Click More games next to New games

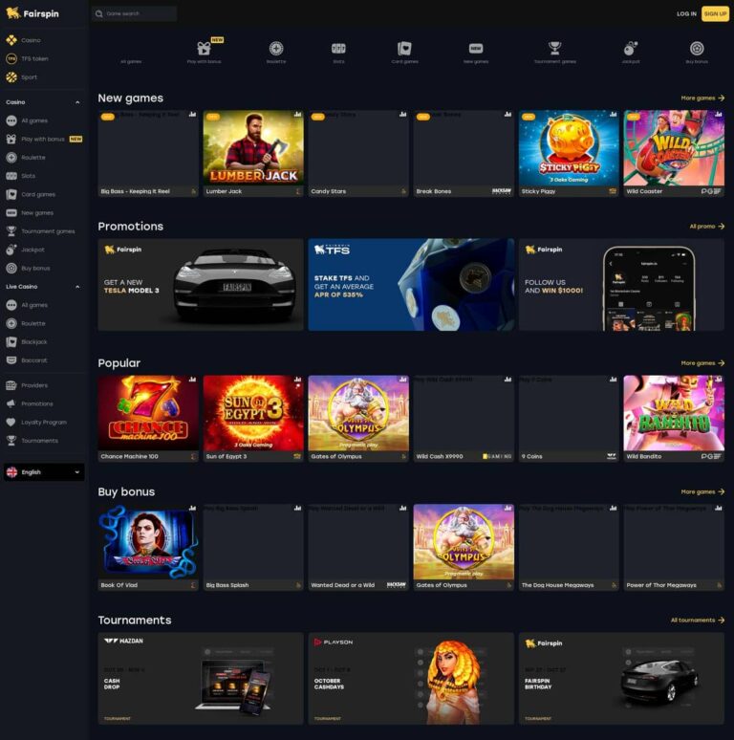(x=702, y=98)
